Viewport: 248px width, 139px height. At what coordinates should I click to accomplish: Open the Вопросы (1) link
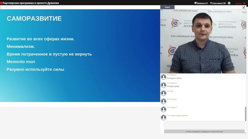202,3
